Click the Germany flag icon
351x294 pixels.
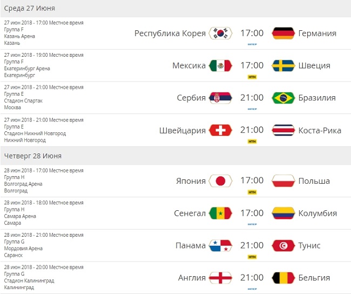point(283,34)
